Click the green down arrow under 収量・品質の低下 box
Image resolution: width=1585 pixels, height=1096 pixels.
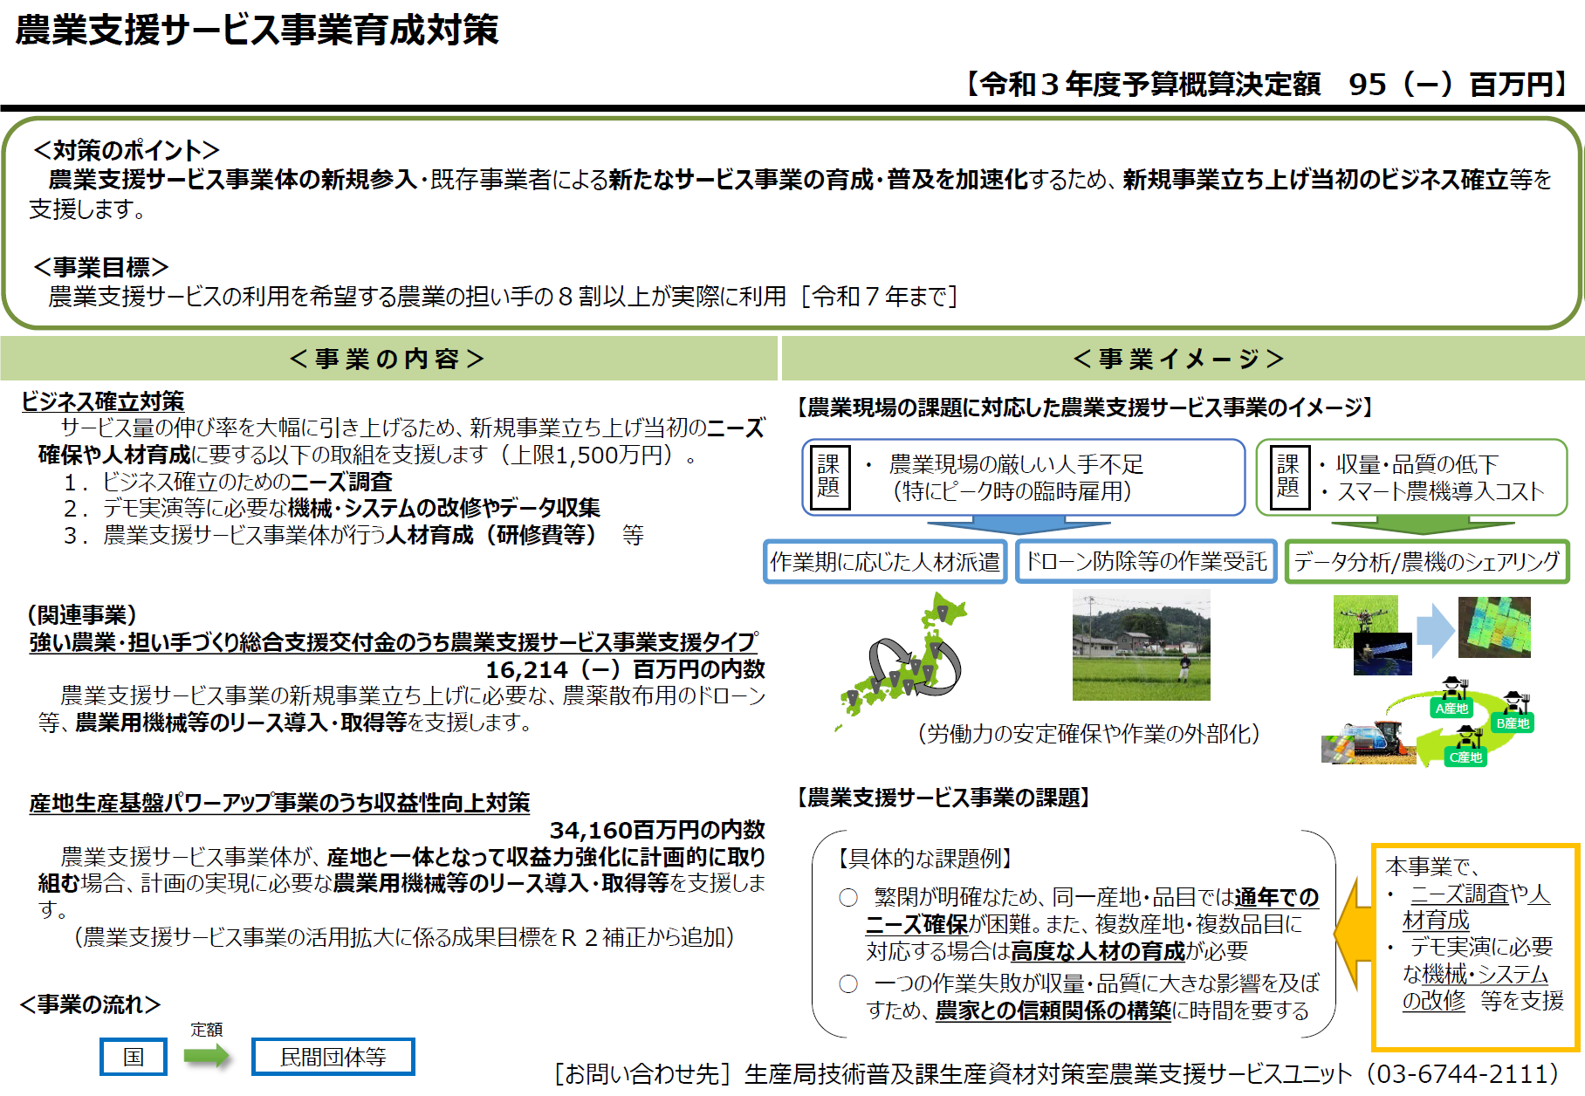click(1422, 524)
